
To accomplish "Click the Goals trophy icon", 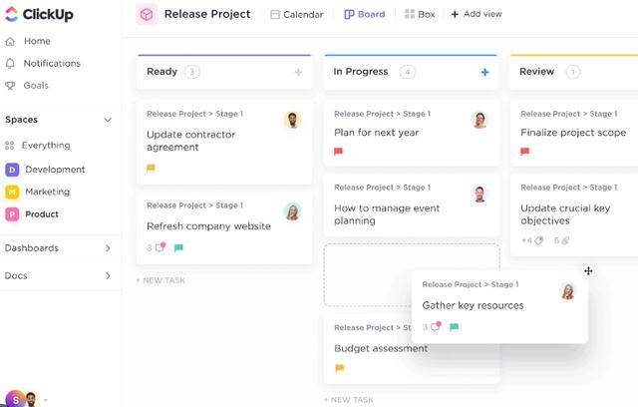I will coord(10,86).
